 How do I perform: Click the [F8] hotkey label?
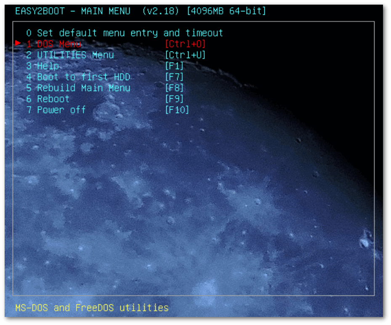tap(174, 88)
